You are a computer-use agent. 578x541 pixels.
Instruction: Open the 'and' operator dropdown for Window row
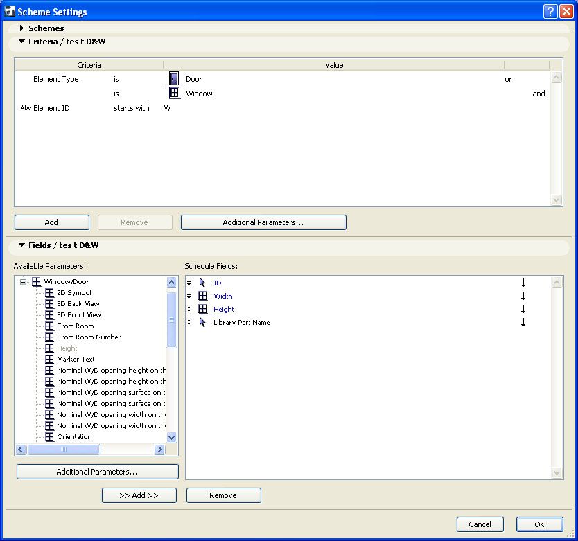(x=538, y=94)
